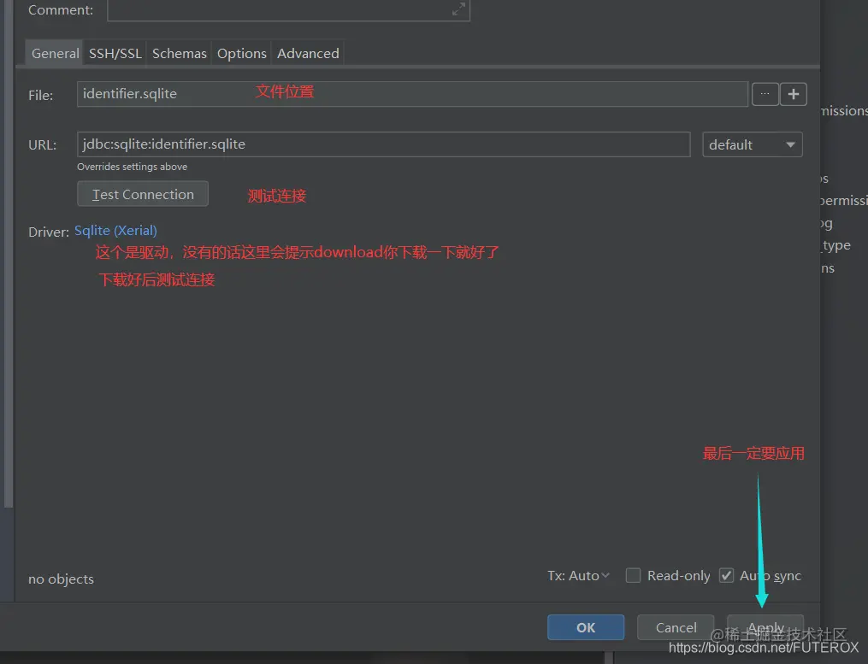This screenshot has width=868, height=664.
Task: Click the Cancel button
Action: click(x=676, y=627)
